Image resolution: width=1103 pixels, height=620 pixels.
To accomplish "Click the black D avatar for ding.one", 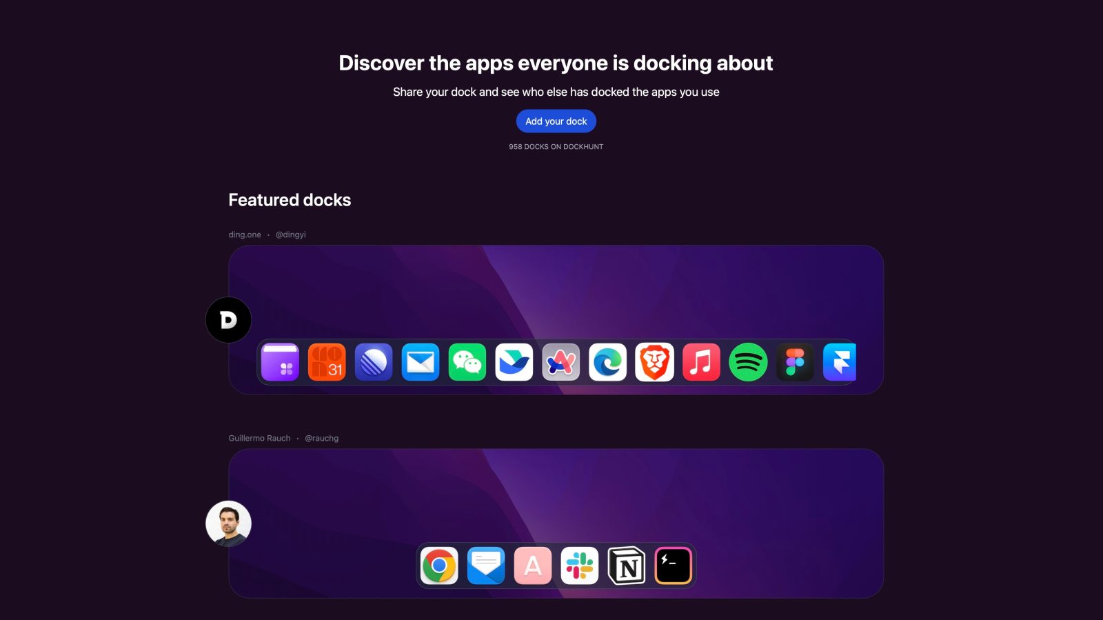I will click(228, 320).
